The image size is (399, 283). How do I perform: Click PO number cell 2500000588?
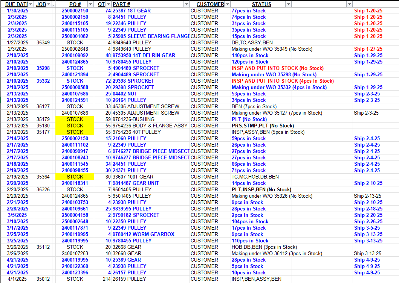coord(75,87)
